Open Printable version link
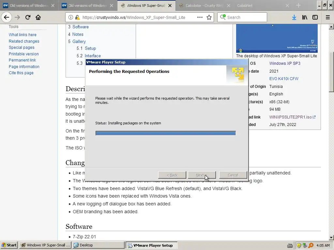Screen dimensions: 334x250 point(23,54)
